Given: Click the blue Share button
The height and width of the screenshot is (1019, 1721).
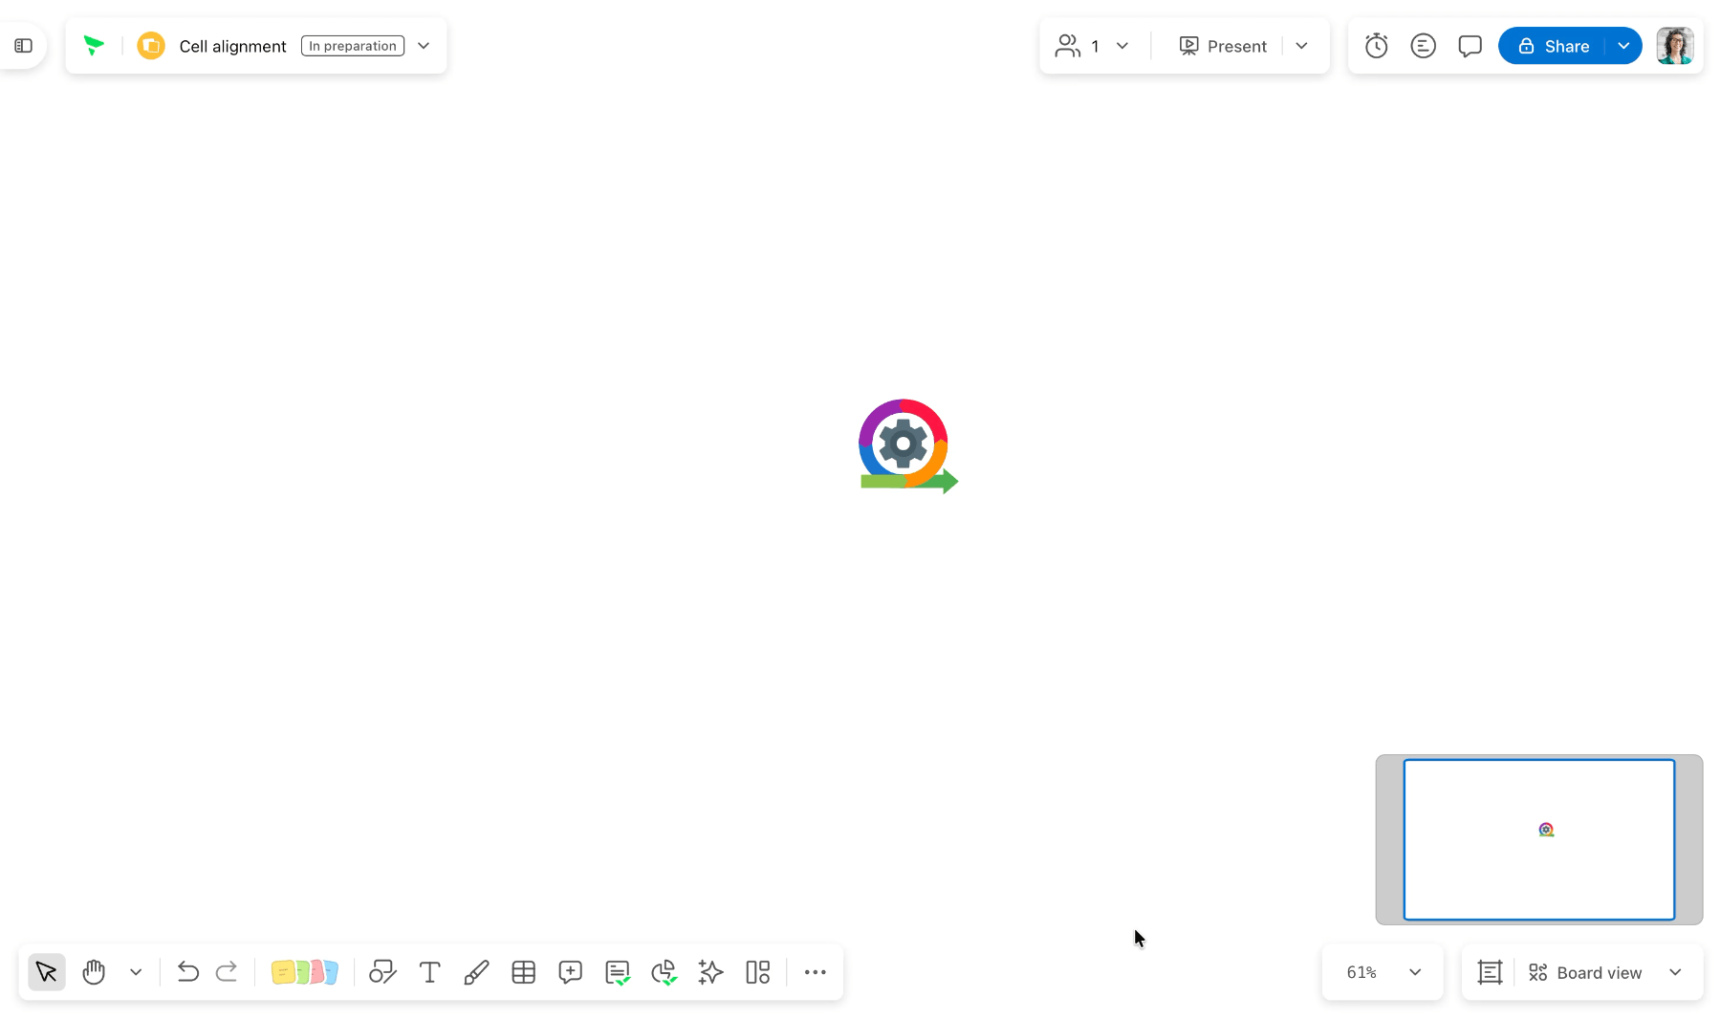Looking at the screenshot, I should click(x=1553, y=46).
